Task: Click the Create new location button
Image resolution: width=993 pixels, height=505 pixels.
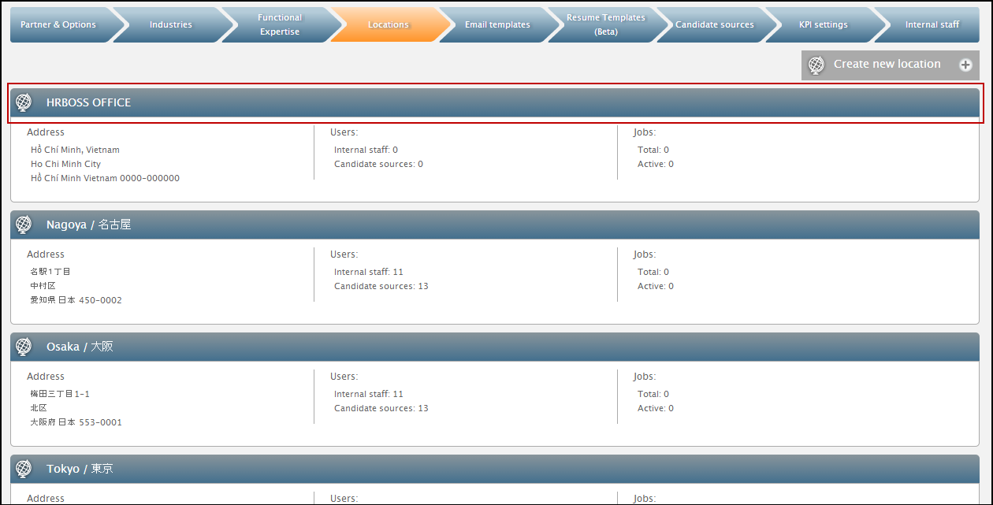Action: 891,65
